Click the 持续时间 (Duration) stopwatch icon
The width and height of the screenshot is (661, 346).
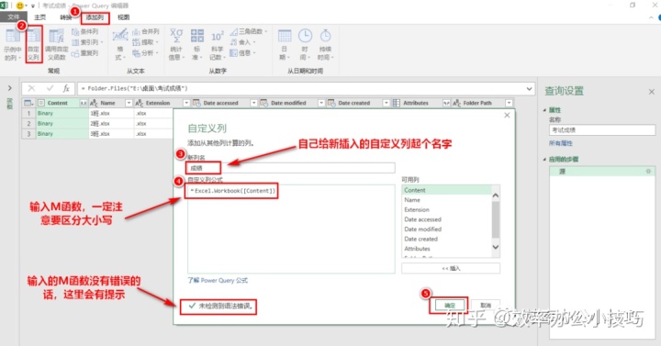[x=325, y=36]
